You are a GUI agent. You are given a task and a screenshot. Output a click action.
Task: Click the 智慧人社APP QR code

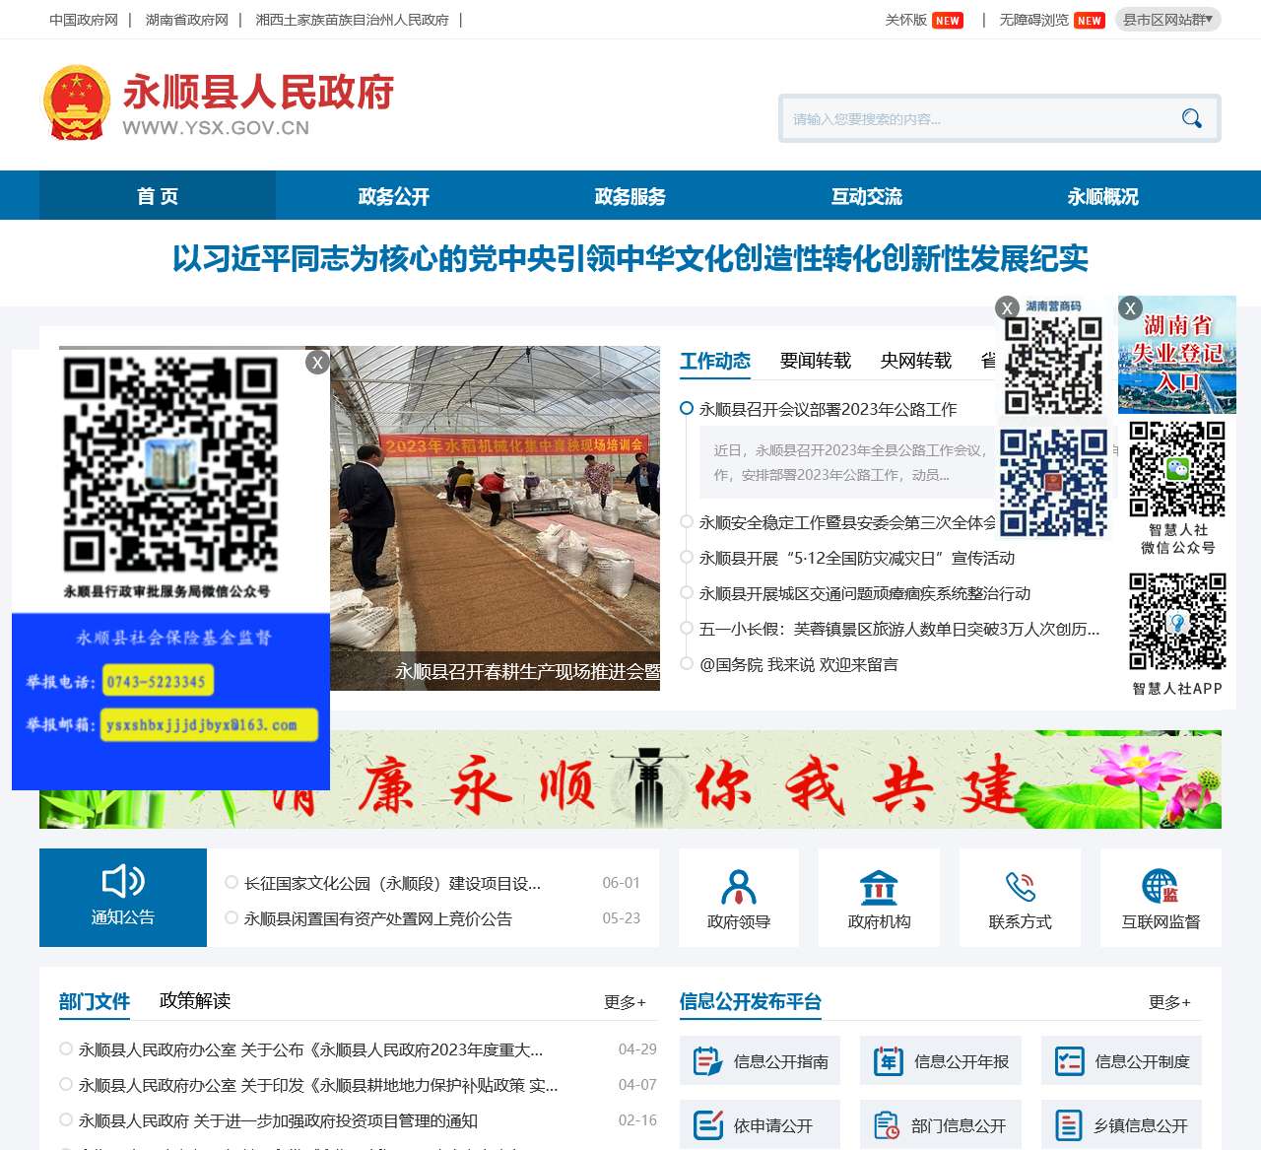tap(1177, 622)
